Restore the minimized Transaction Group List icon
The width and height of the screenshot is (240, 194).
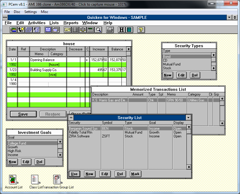pyautogui.click(x=58, y=182)
